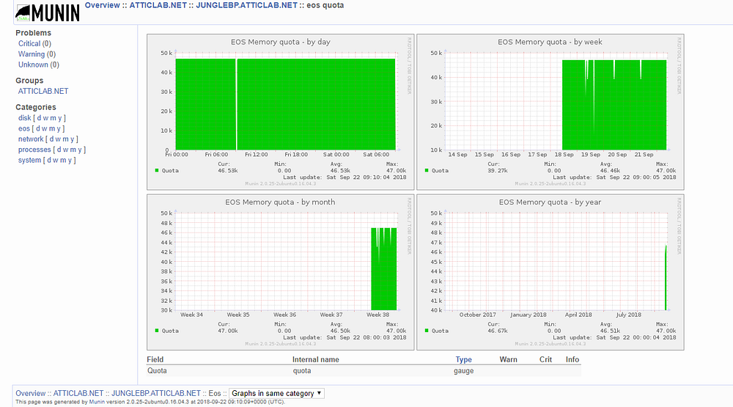Open the disk category link
This screenshot has height=407, width=733.
[25, 118]
